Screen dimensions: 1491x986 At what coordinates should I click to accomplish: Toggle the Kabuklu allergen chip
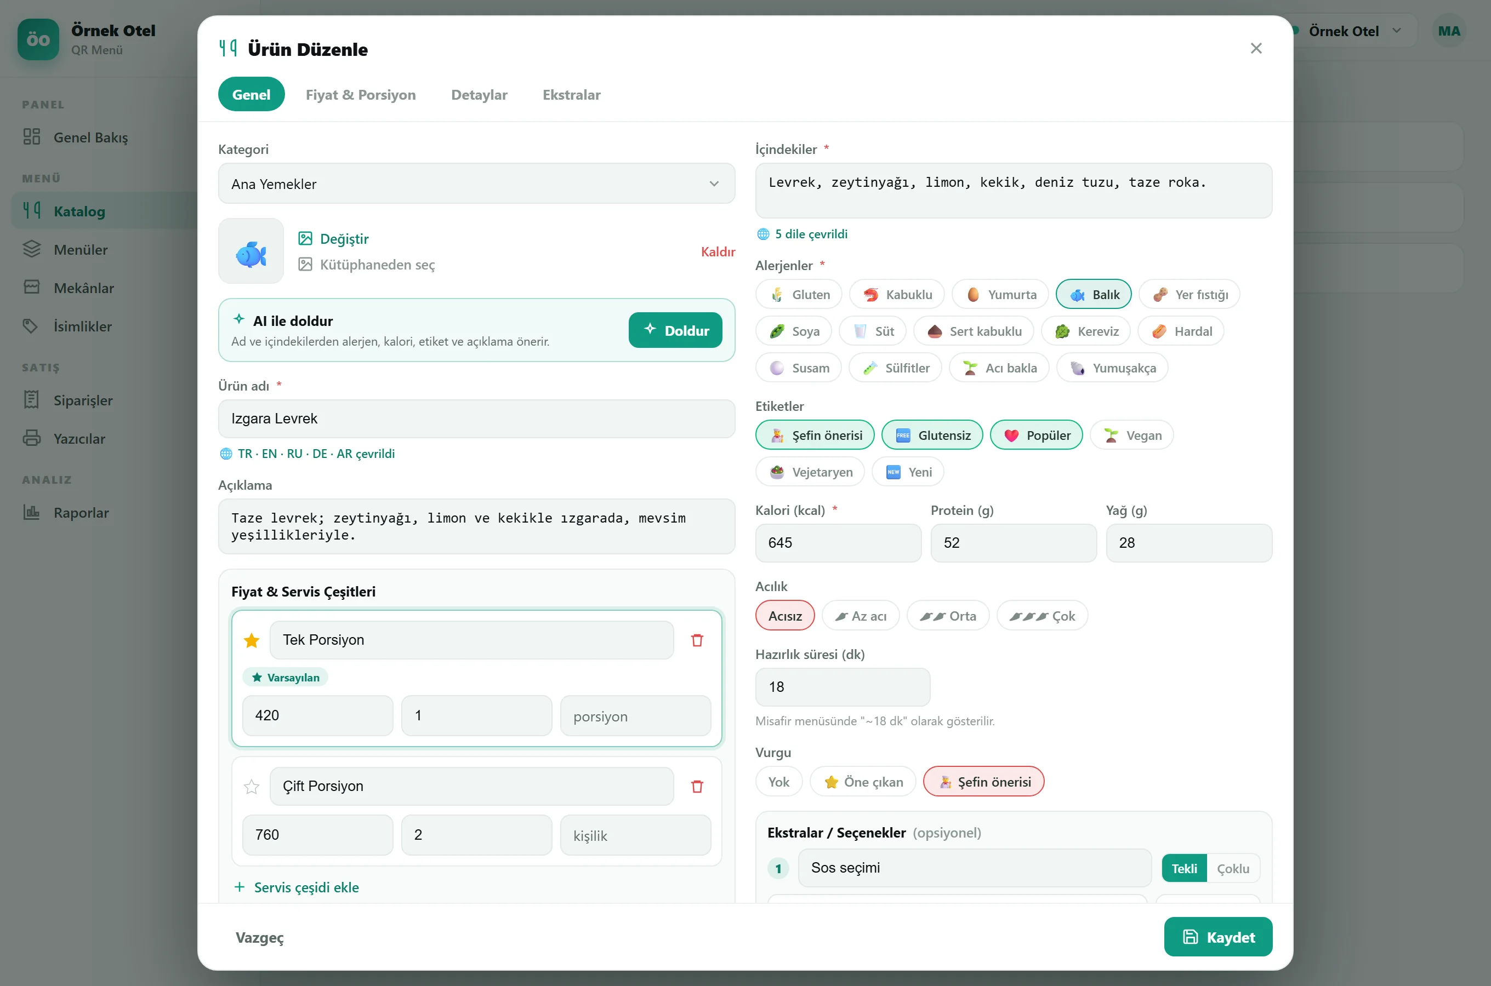point(896,294)
